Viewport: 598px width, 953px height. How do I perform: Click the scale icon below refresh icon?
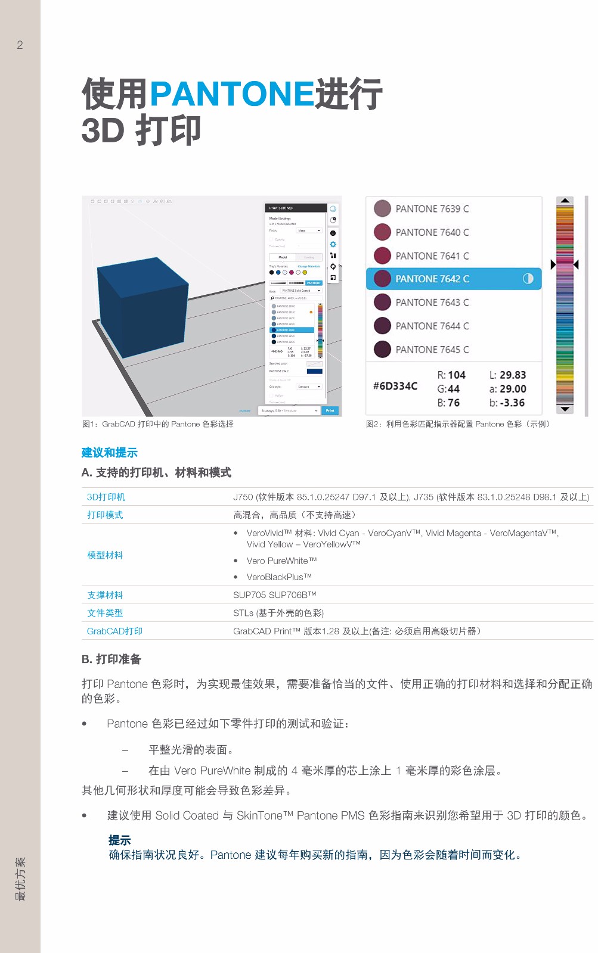[x=333, y=278]
